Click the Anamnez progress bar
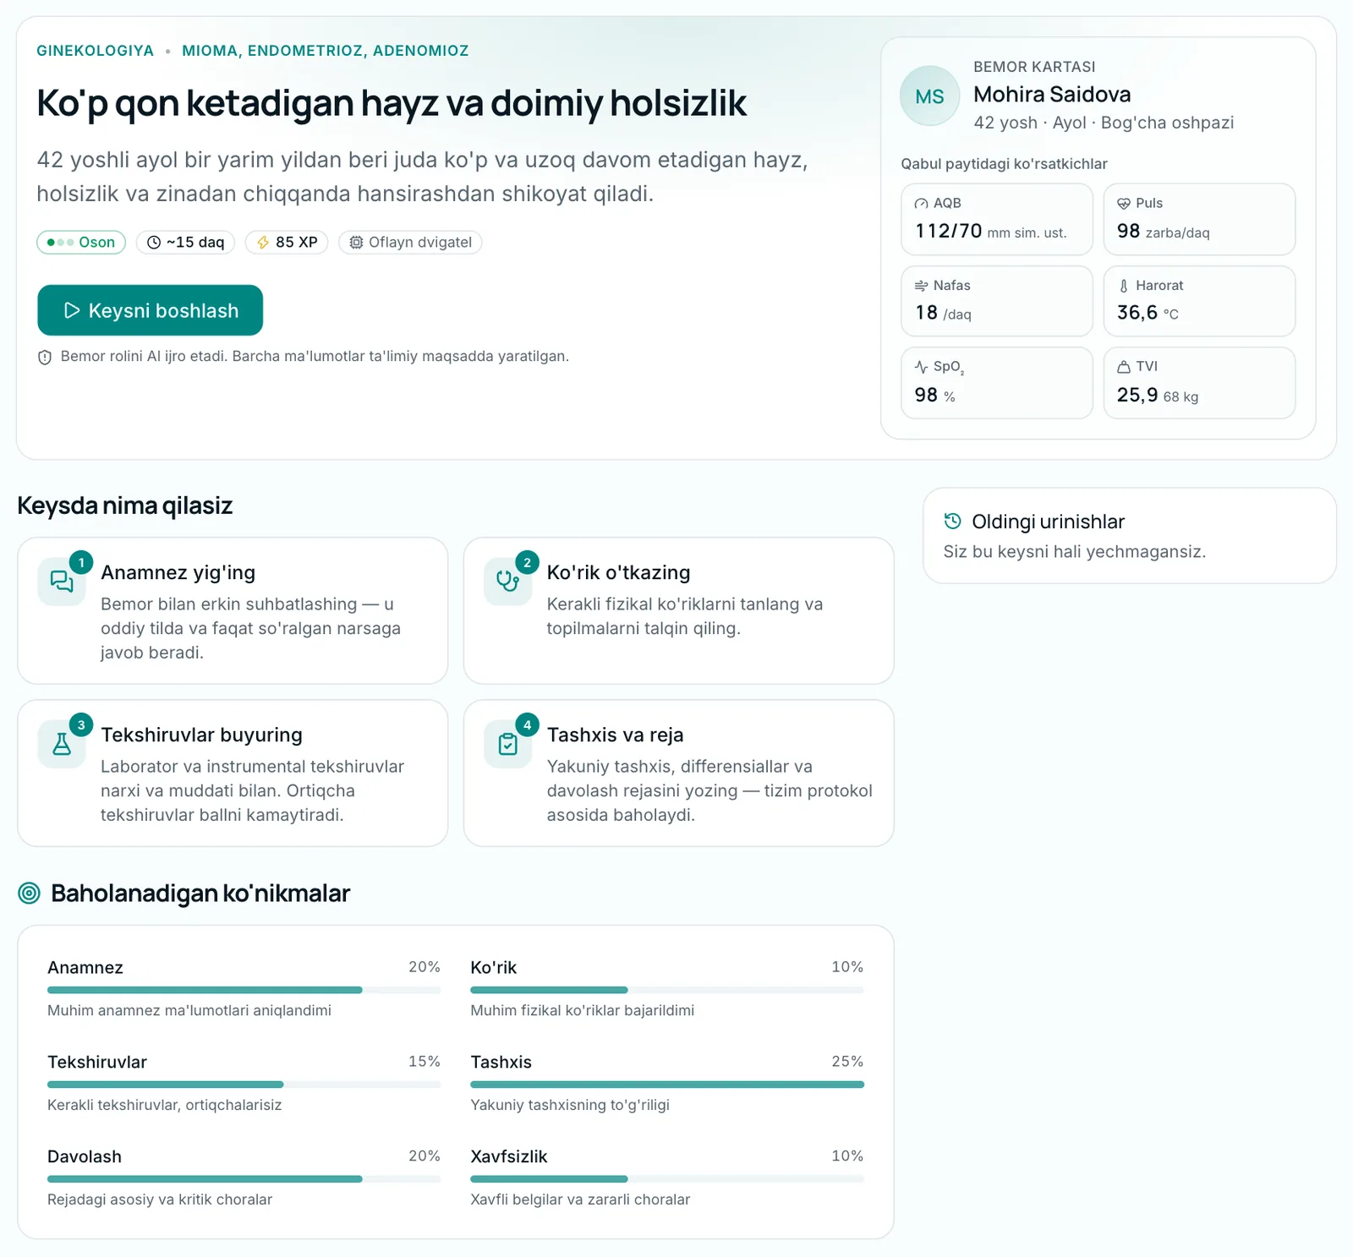 click(244, 990)
